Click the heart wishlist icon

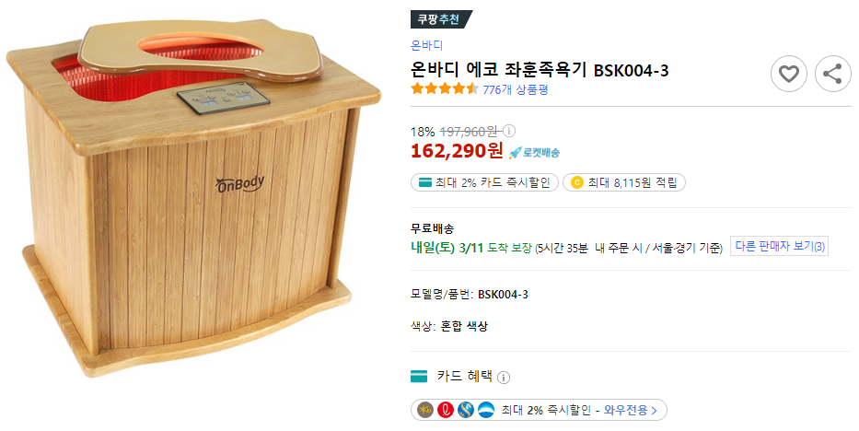[x=788, y=74]
